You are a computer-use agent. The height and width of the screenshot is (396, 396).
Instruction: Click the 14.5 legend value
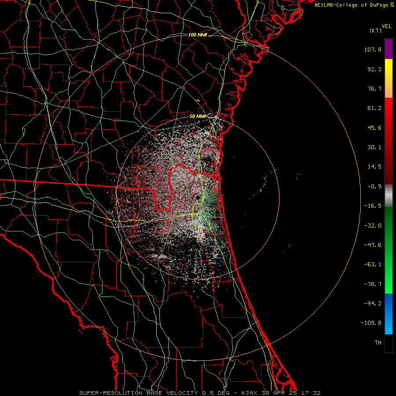[x=374, y=167]
